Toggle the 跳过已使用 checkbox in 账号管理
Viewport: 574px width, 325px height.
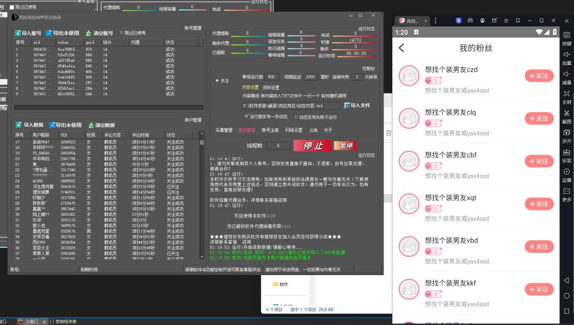121,33
